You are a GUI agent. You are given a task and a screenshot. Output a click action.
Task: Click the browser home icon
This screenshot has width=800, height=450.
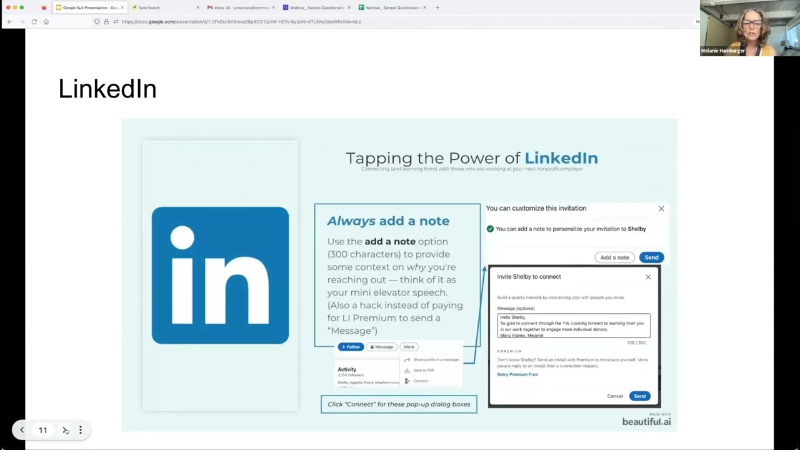click(x=46, y=21)
